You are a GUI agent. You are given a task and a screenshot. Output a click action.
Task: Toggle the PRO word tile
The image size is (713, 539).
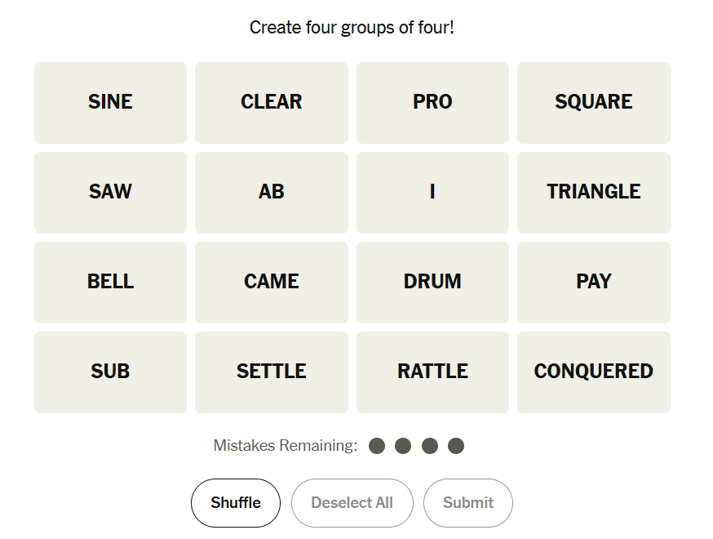432,103
